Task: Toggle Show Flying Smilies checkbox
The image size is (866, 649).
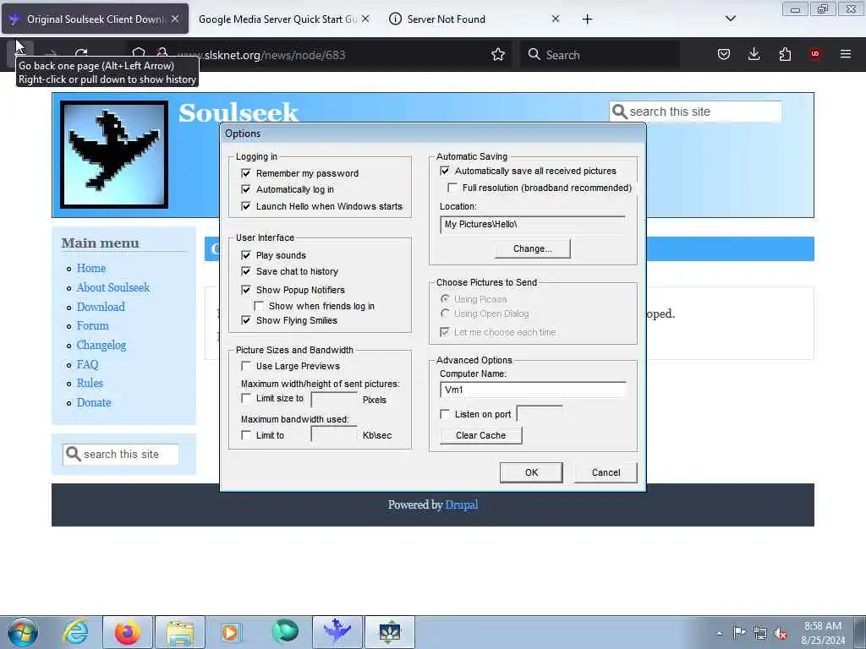Action: (x=246, y=320)
